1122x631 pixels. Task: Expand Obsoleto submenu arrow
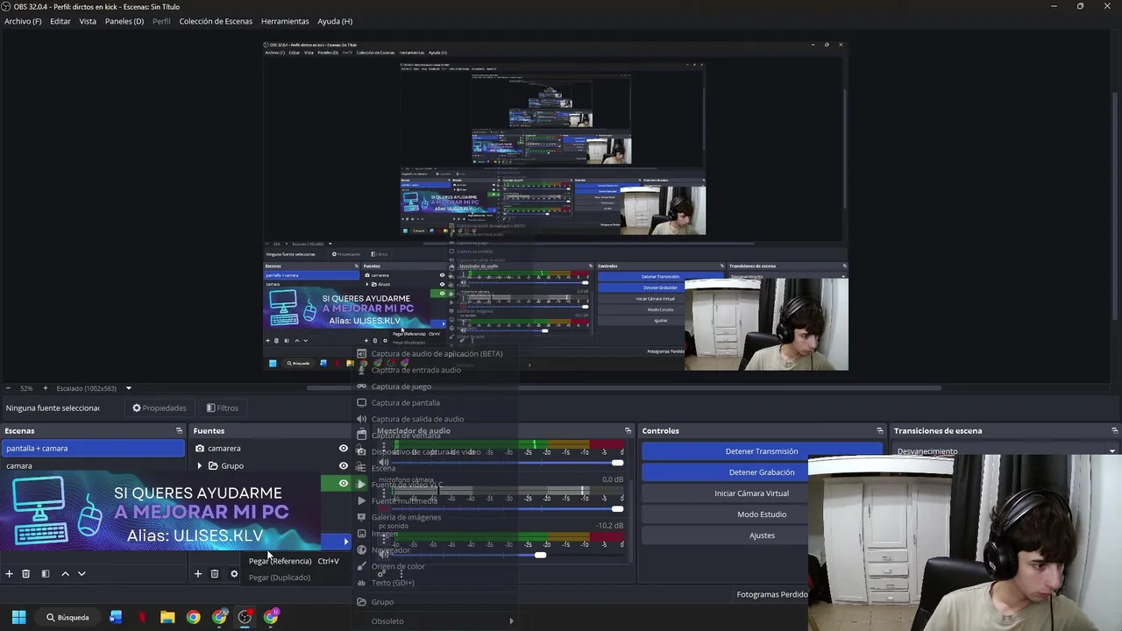[x=511, y=621]
